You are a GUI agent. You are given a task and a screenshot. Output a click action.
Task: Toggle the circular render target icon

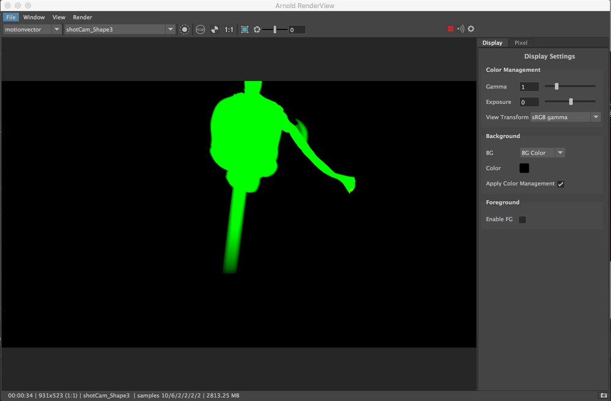click(x=185, y=29)
